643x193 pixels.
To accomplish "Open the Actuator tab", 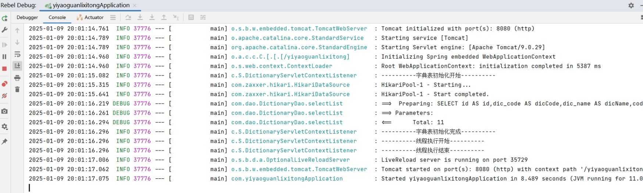I will pyautogui.click(x=90, y=17).
